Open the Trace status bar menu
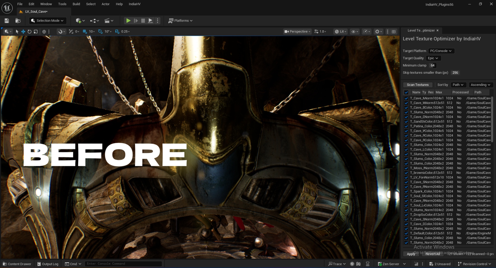 337,264
